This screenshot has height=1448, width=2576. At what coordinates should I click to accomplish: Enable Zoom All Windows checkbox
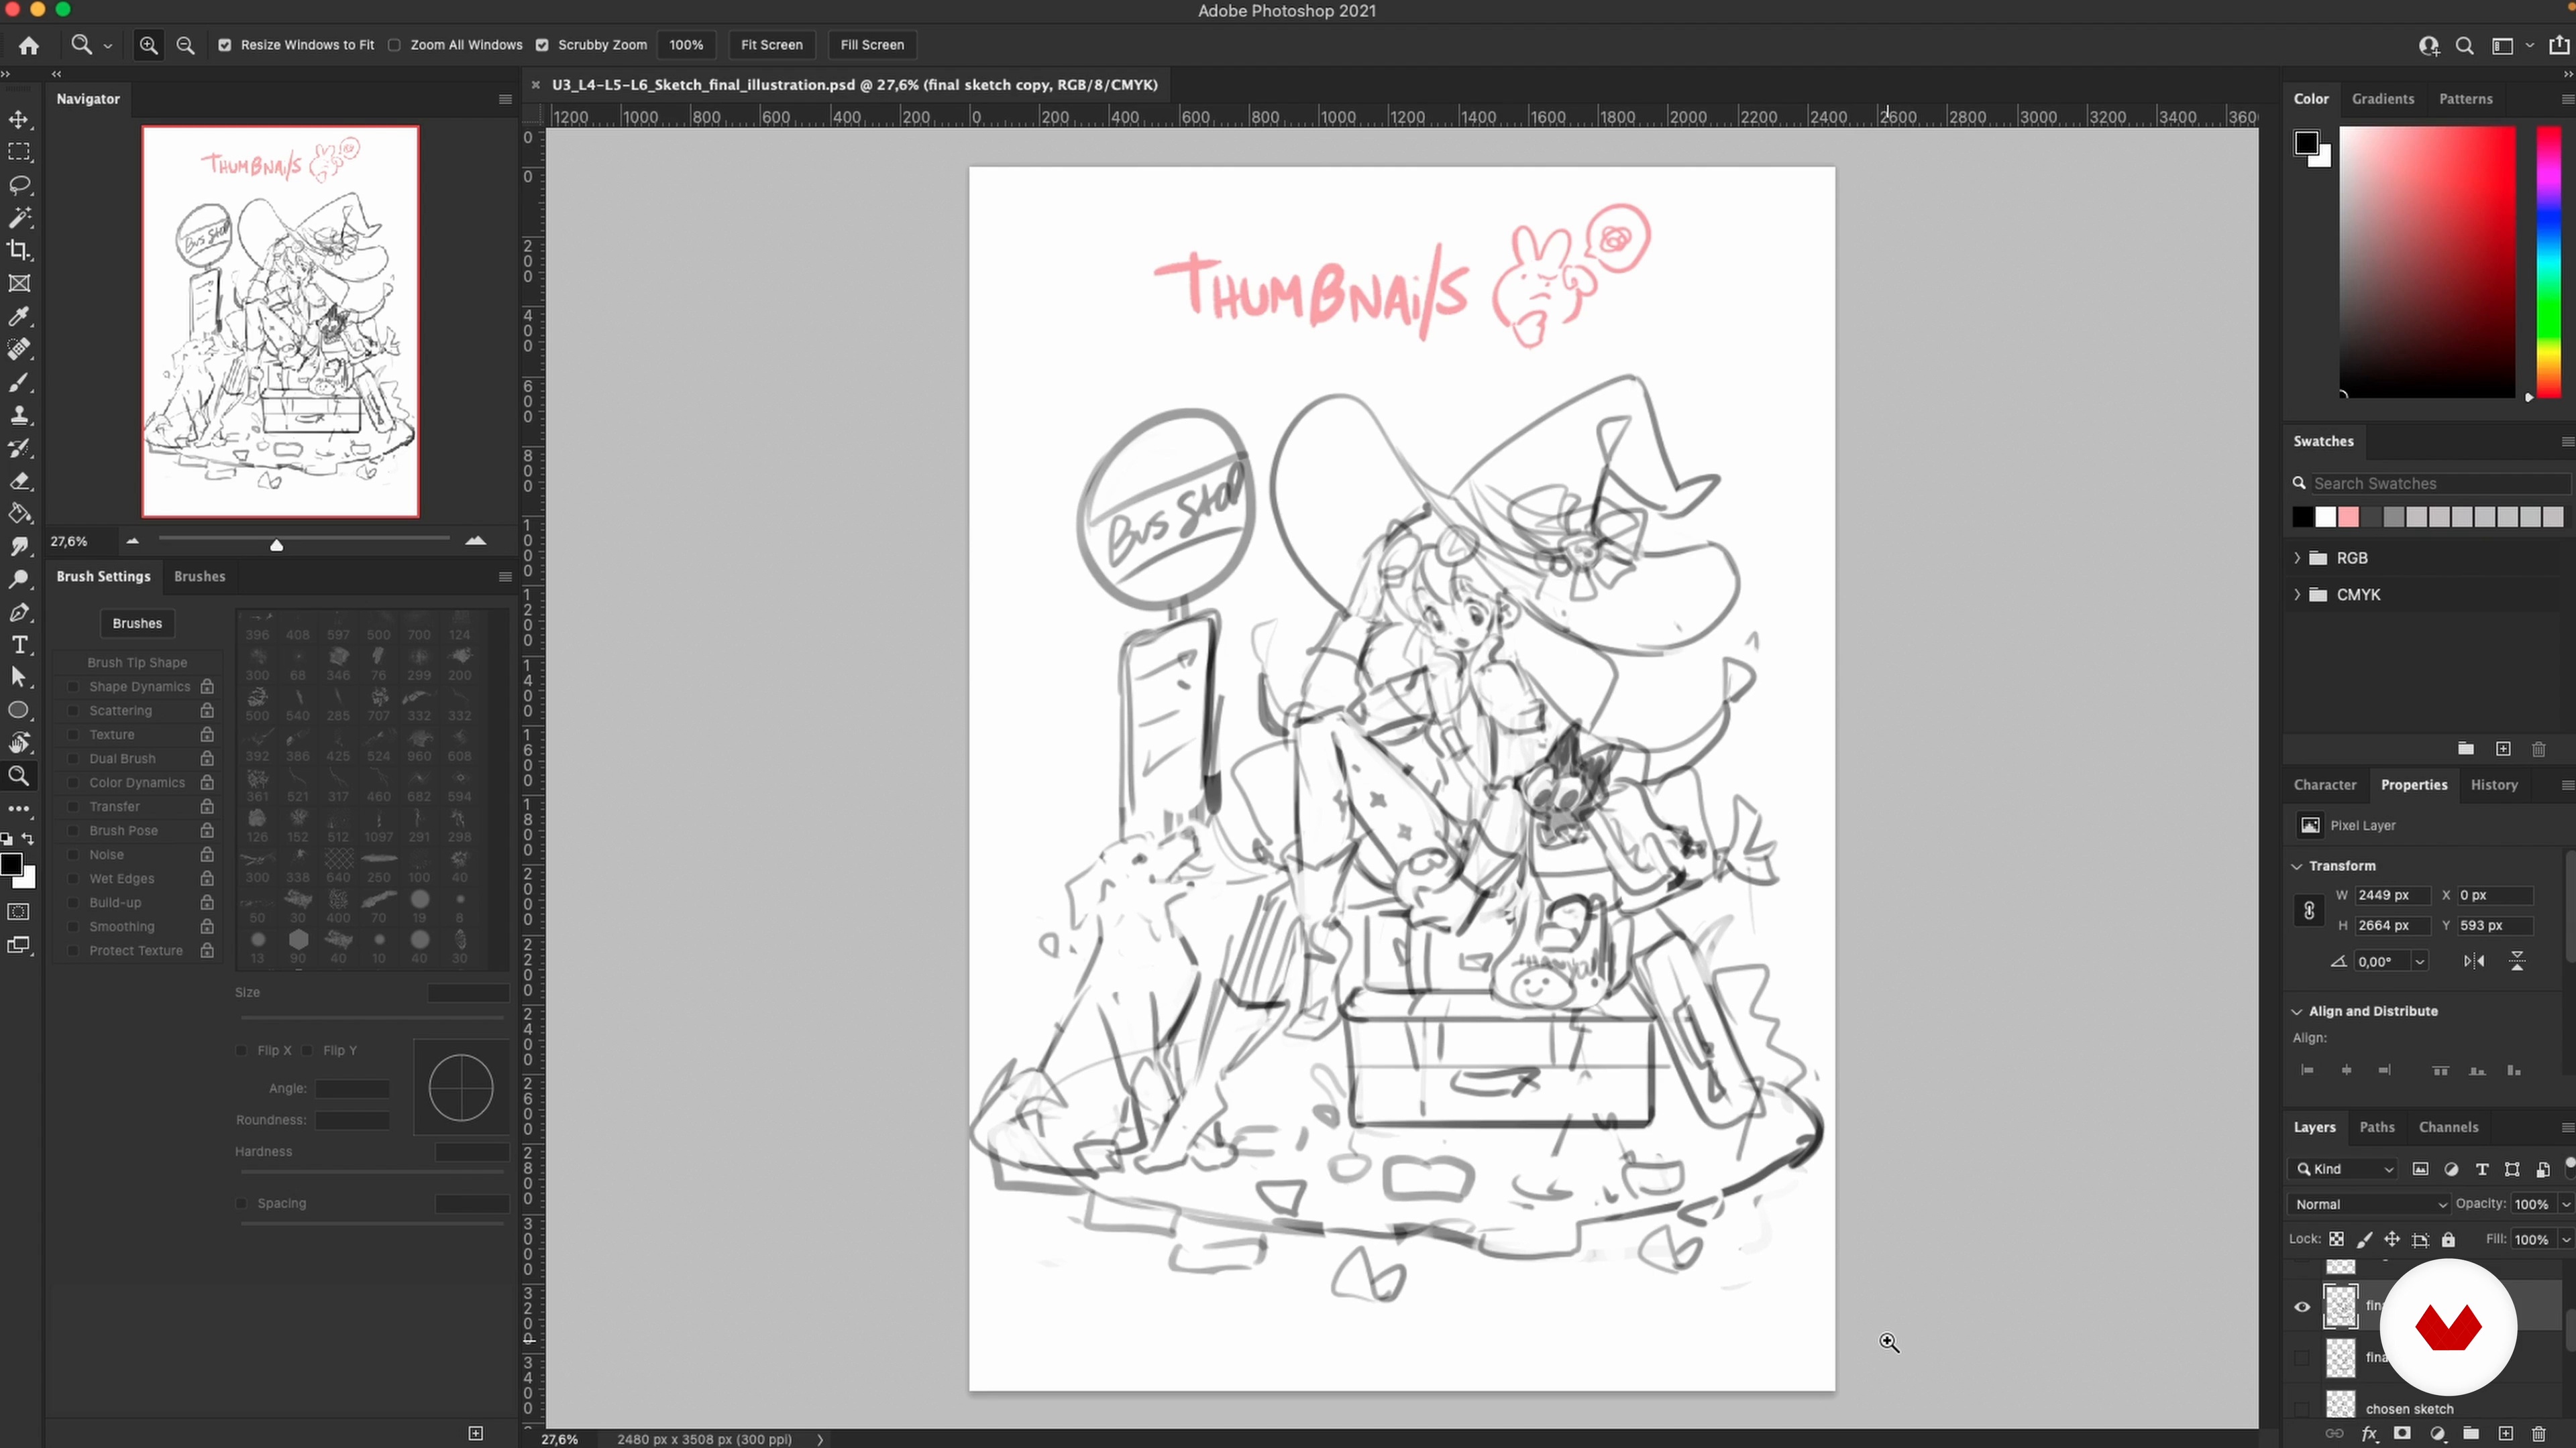point(395,45)
